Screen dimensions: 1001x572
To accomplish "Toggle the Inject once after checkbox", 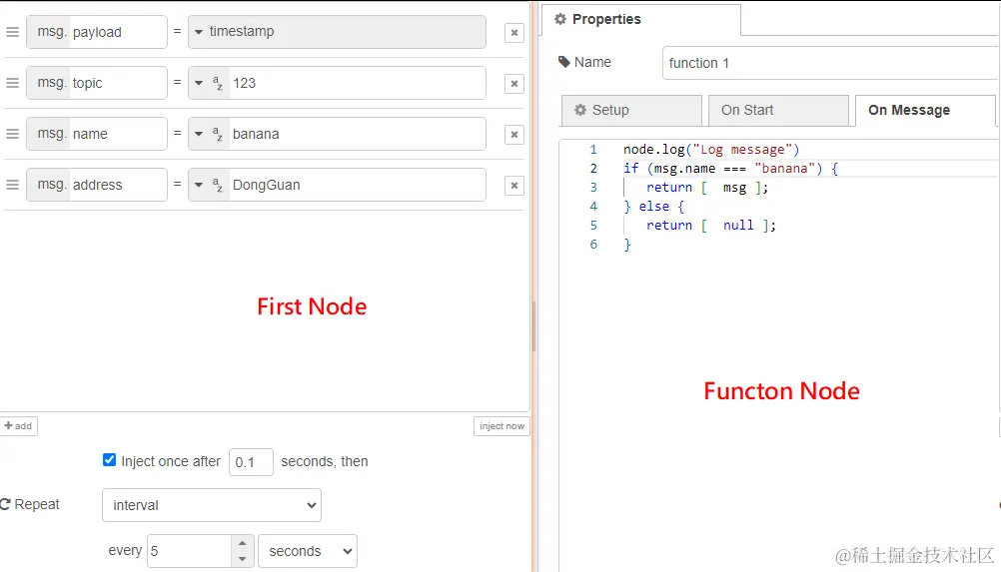I will point(109,460).
